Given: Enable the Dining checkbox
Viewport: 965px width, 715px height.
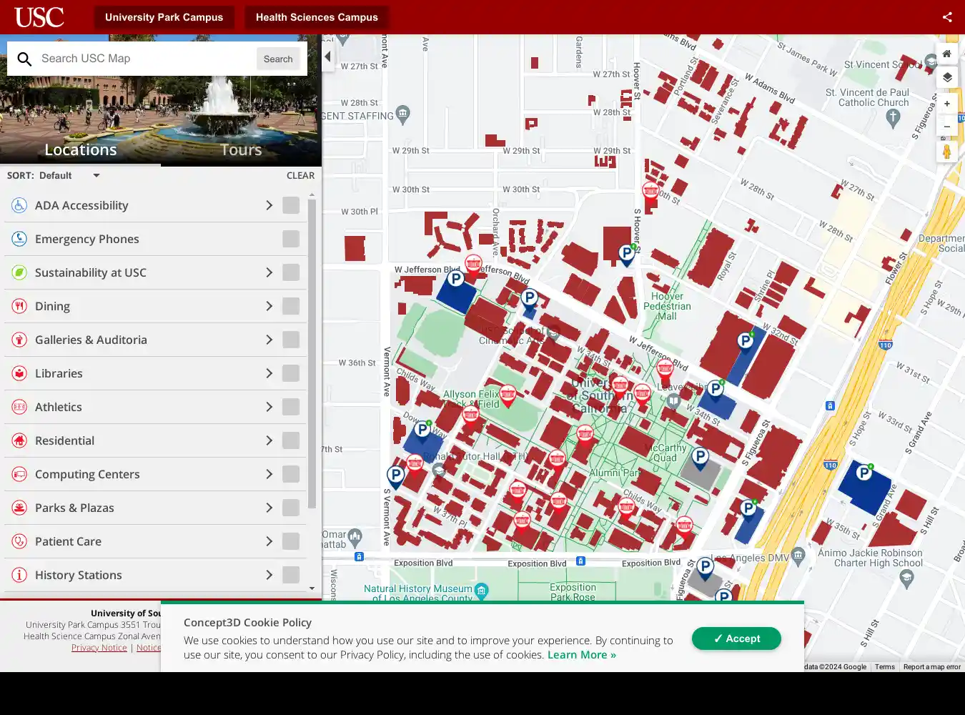Looking at the screenshot, I should click(291, 306).
